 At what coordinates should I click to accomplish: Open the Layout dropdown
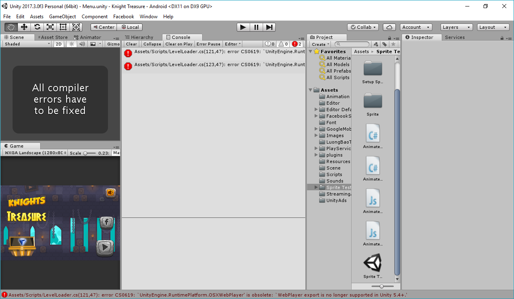(x=493, y=27)
